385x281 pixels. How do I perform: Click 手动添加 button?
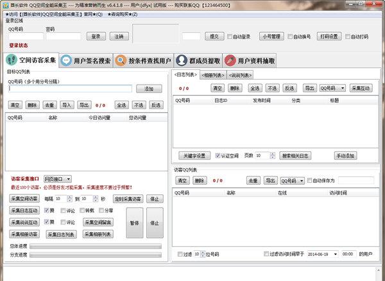345,156
